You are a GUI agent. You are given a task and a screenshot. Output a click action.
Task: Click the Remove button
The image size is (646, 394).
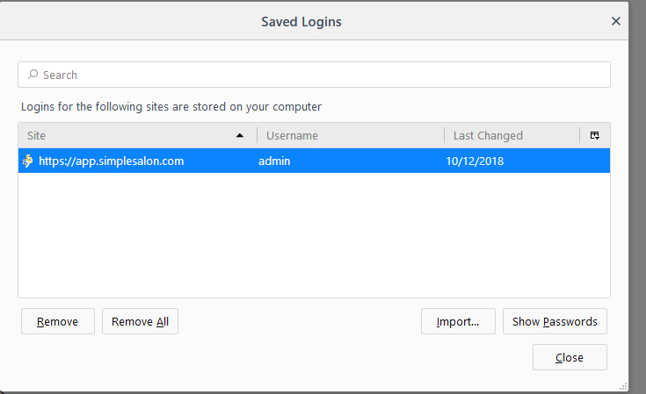[x=58, y=321]
